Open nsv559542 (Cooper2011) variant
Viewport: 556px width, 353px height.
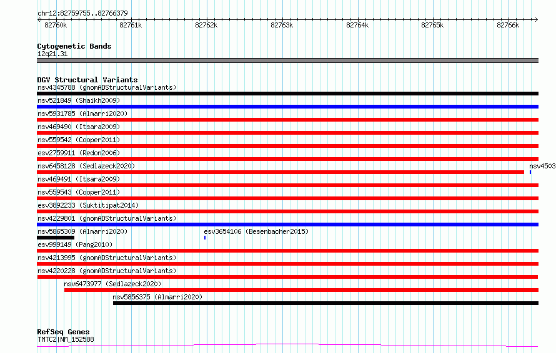(x=79, y=140)
